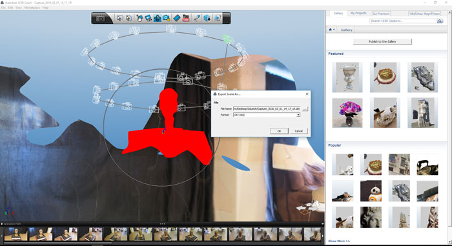Click the XYZ axis gizmo
Screen dimensions: 452x246
(x=9, y=211)
